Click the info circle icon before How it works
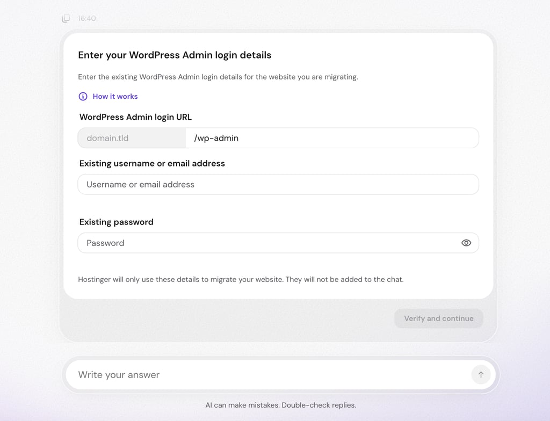 (83, 97)
